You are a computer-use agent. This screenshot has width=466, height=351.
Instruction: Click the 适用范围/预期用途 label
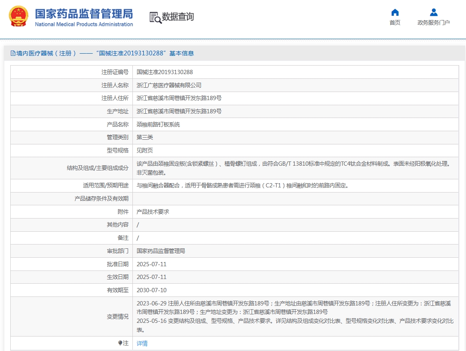(106, 186)
